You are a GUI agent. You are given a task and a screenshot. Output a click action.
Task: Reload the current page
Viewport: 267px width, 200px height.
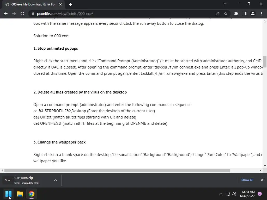point(22,14)
